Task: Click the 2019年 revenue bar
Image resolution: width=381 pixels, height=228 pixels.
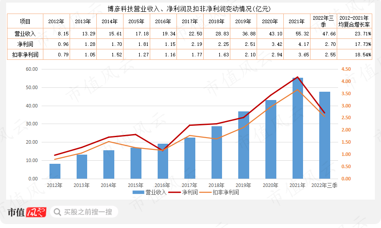Action: click(x=244, y=145)
